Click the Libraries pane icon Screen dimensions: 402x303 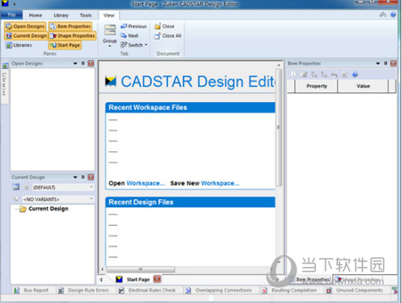(x=9, y=45)
